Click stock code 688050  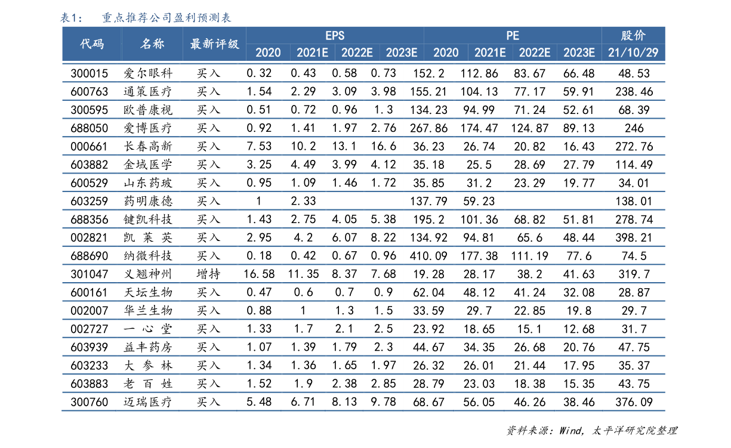click(90, 128)
